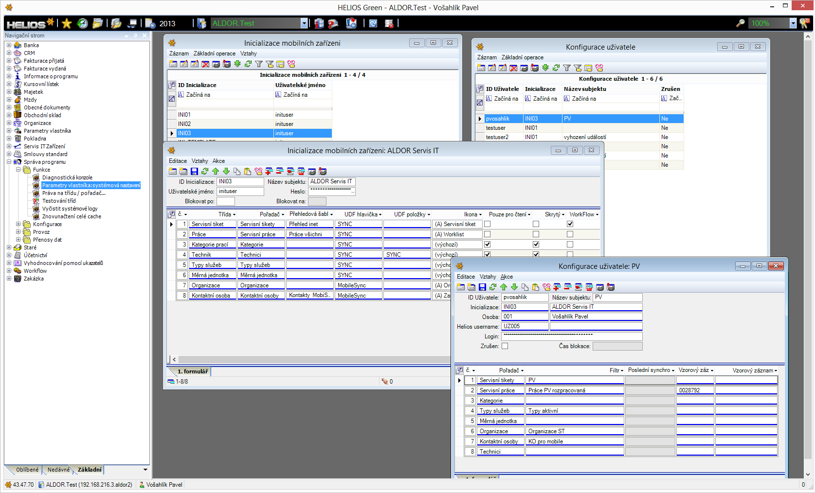
Task: Toggle WorkFlow checkbox in the Servisní tiket row
Action: [570, 224]
